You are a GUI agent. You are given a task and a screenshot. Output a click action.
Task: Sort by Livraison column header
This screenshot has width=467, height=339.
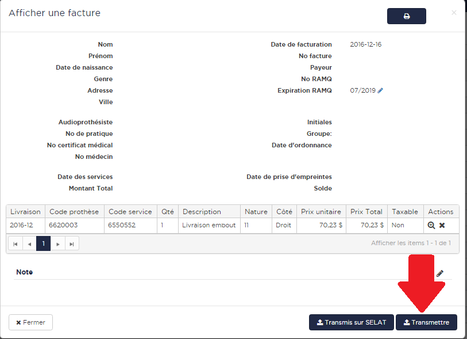(x=25, y=212)
